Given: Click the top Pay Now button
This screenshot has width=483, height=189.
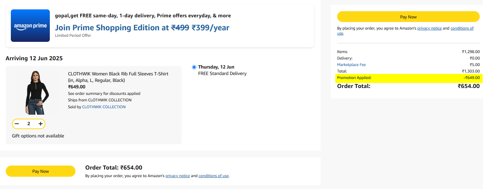Looking at the screenshot, I should [x=408, y=17].
